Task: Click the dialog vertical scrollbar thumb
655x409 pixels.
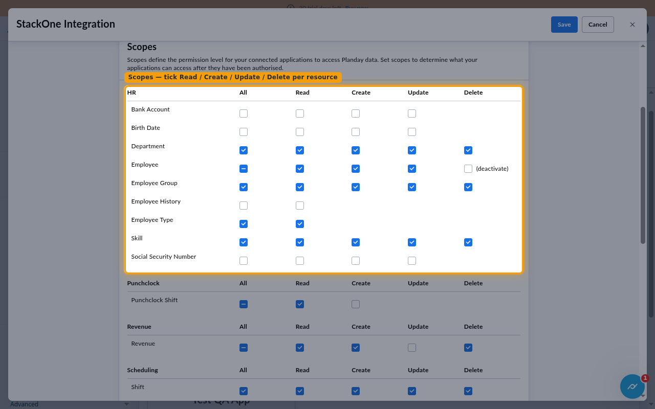Action: click(643, 175)
